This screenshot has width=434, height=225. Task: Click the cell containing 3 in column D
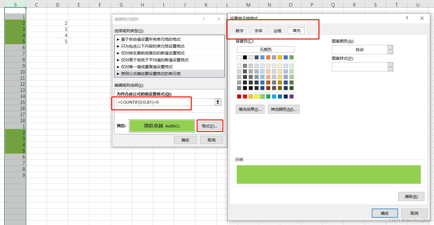pos(58,29)
